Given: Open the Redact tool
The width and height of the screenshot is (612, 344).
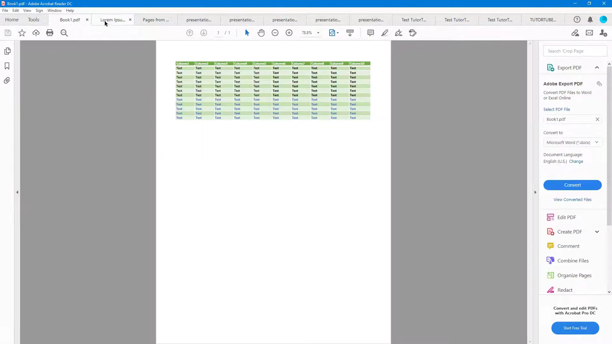Looking at the screenshot, I should [565, 290].
